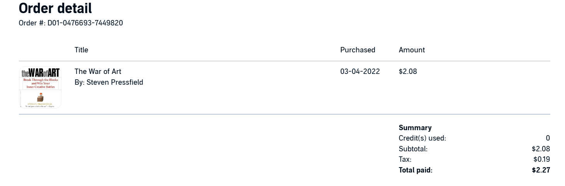Click the purchase date 03-04-2022
The width and height of the screenshot is (565, 186).
[360, 72]
